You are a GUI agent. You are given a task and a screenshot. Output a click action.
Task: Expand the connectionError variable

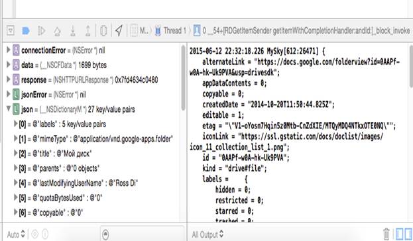point(9,50)
